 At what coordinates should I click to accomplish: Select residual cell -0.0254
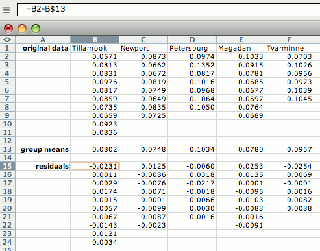click(289, 166)
